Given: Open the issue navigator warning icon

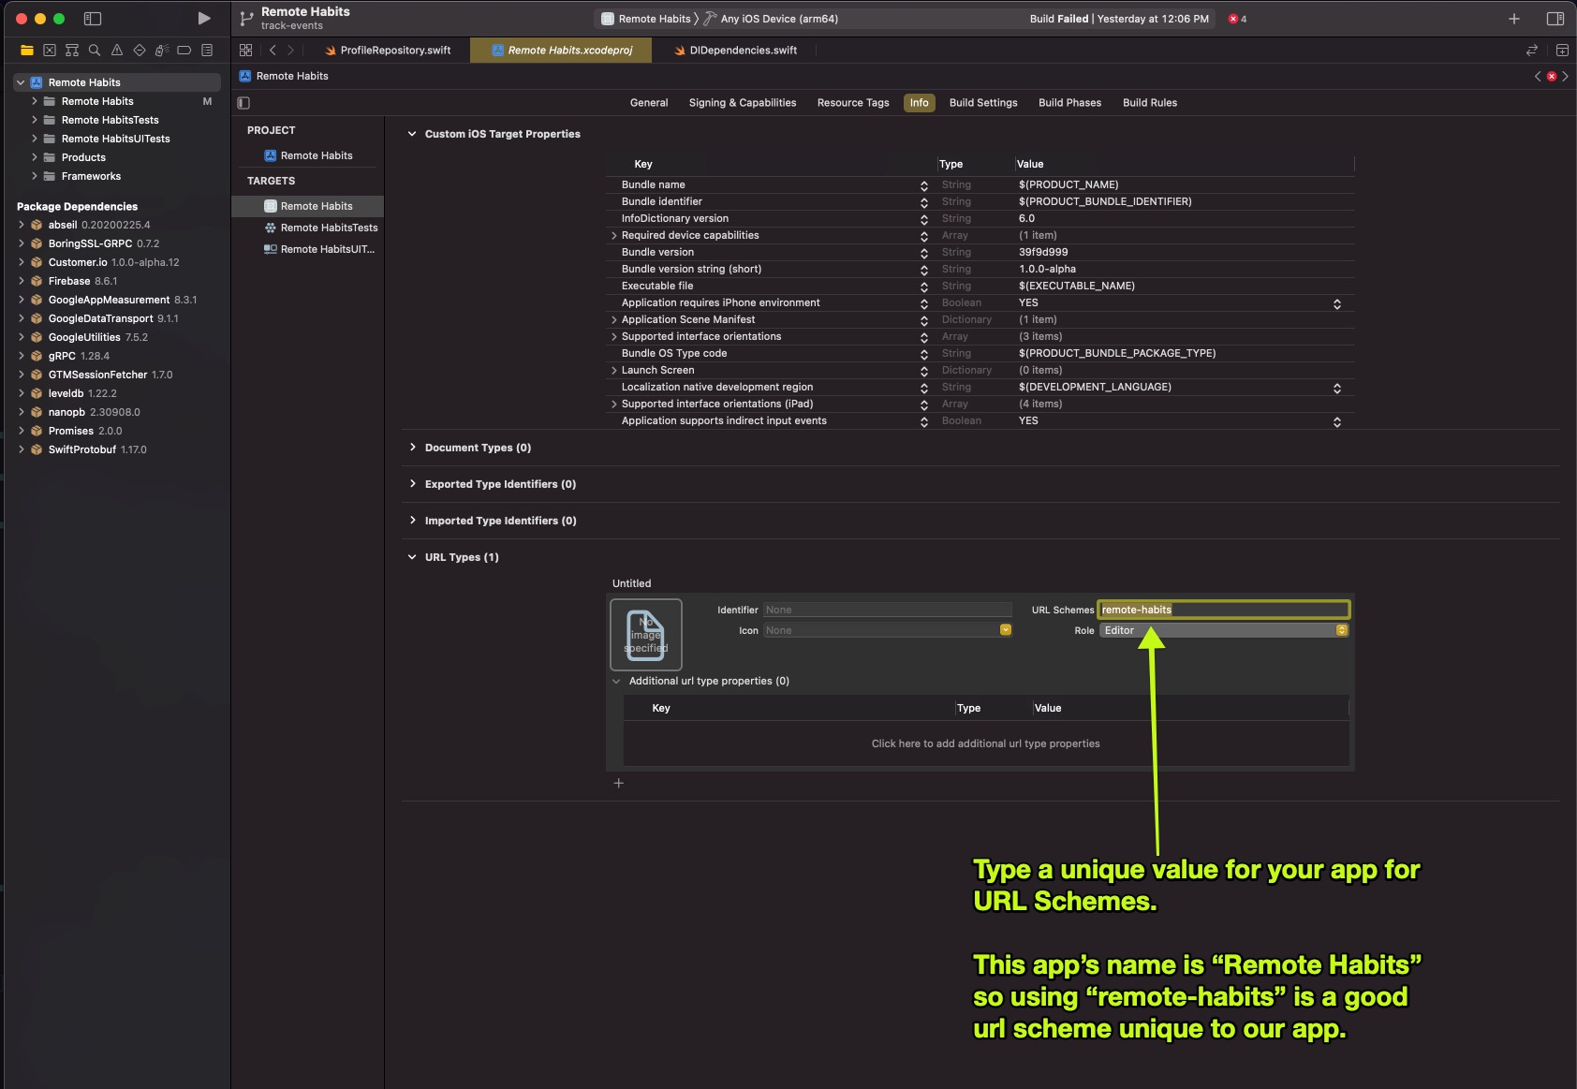Looking at the screenshot, I should pyautogui.click(x=116, y=50).
